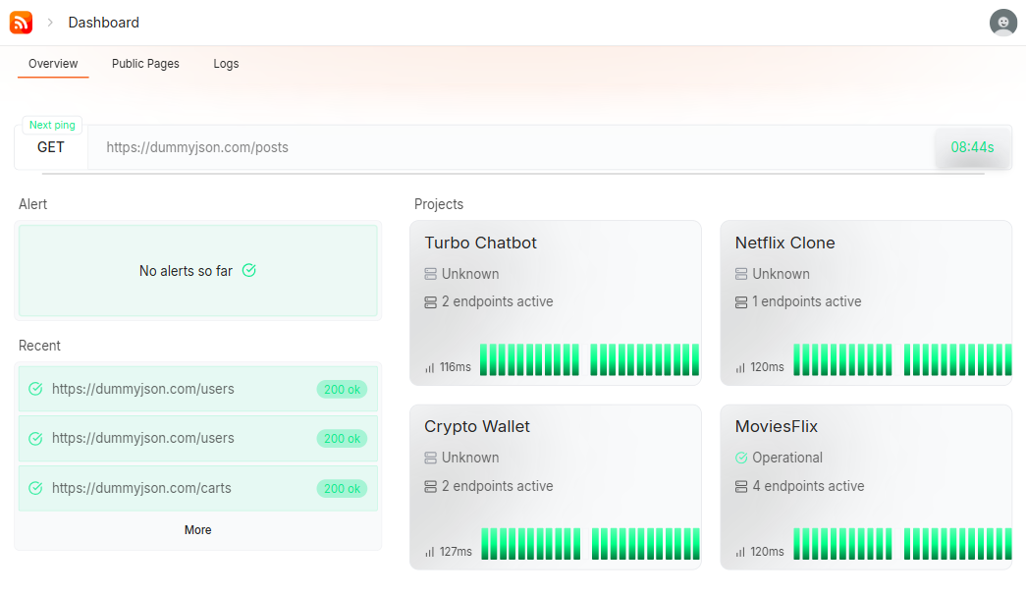Open the Turbo Chatbot project title
The height and width of the screenshot is (595, 1026).
[480, 243]
